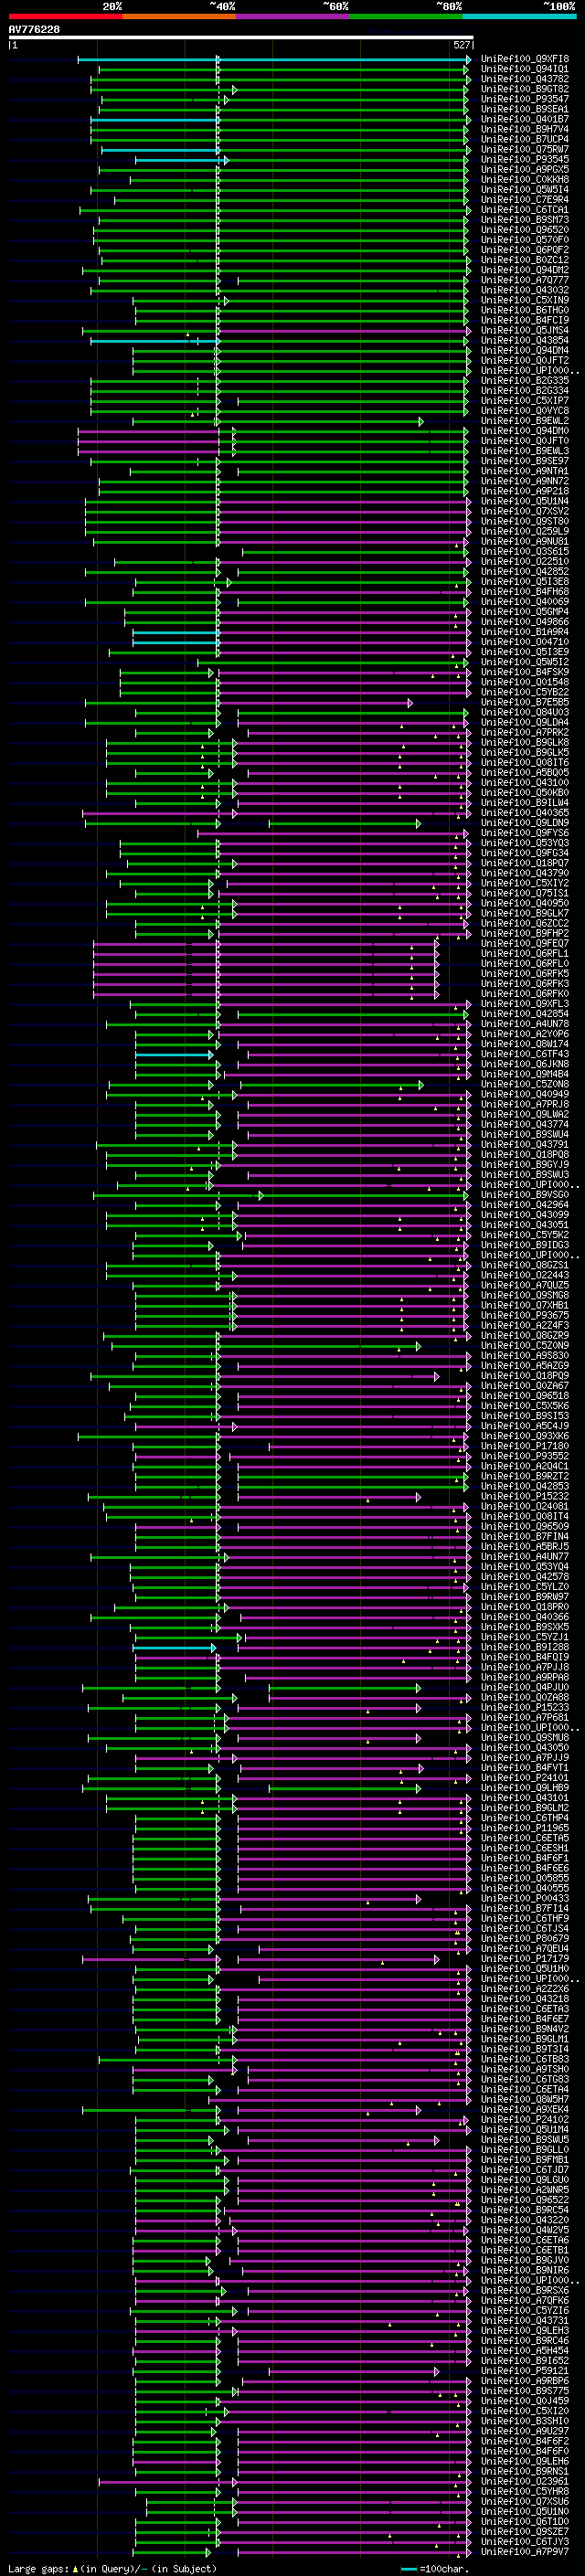Select the UniRef100_P17180 hit
This screenshot has height=2576, width=585.
click(525, 1446)
